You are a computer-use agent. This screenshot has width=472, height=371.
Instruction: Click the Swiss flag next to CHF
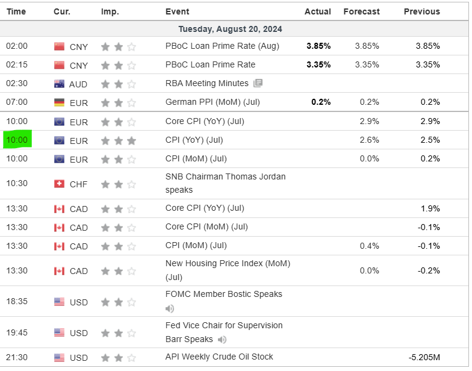click(59, 184)
